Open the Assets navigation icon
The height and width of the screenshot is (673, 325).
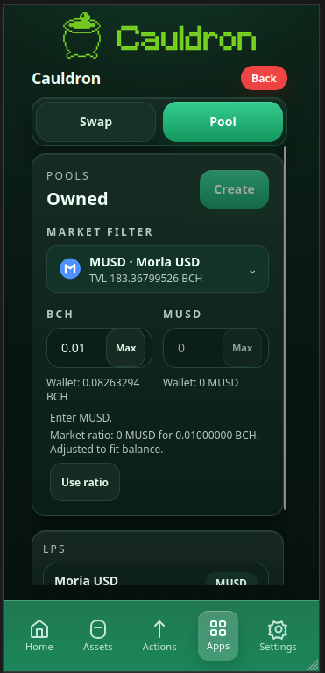tap(97, 630)
